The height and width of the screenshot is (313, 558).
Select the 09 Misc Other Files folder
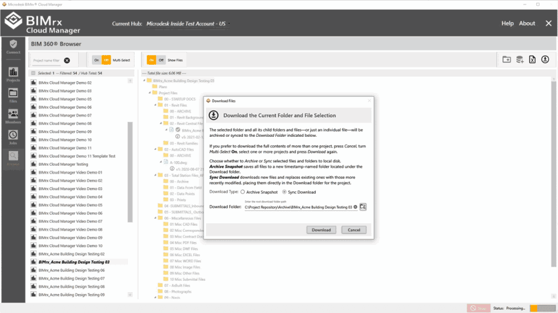pyautogui.click(x=184, y=273)
